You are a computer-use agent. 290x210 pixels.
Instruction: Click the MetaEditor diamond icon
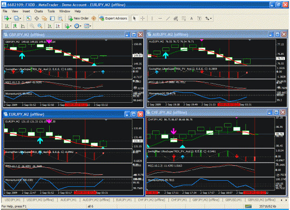[x=94, y=18]
